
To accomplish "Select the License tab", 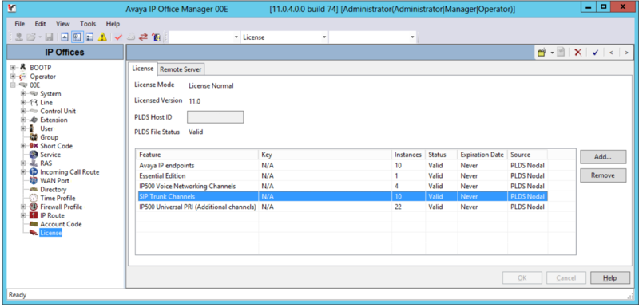I will pyautogui.click(x=143, y=69).
